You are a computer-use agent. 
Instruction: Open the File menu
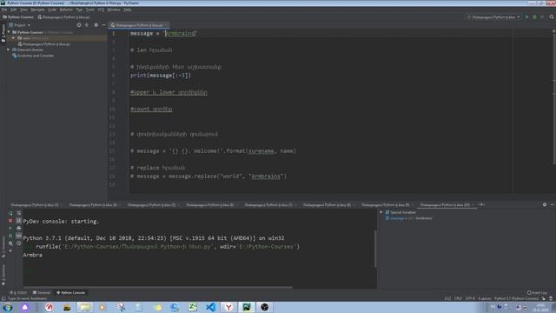pyautogui.click(x=4, y=10)
